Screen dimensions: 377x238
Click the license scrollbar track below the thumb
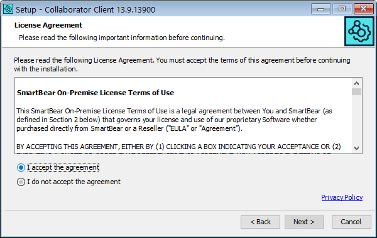point(356,120)
